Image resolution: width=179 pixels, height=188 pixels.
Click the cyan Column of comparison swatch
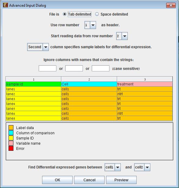[x=11, y=133]
